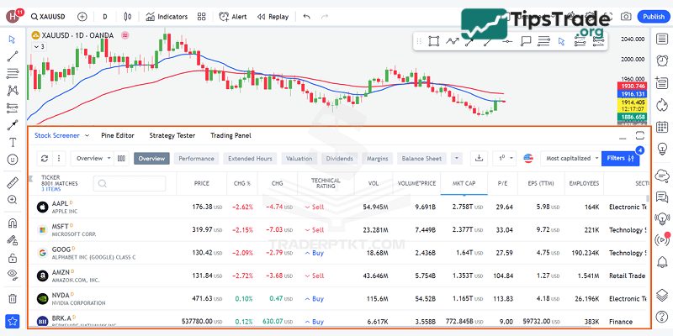The width and height of the screenshot is (673, 336).
Task: Click the blue Filters button
Action: [621, 158]
